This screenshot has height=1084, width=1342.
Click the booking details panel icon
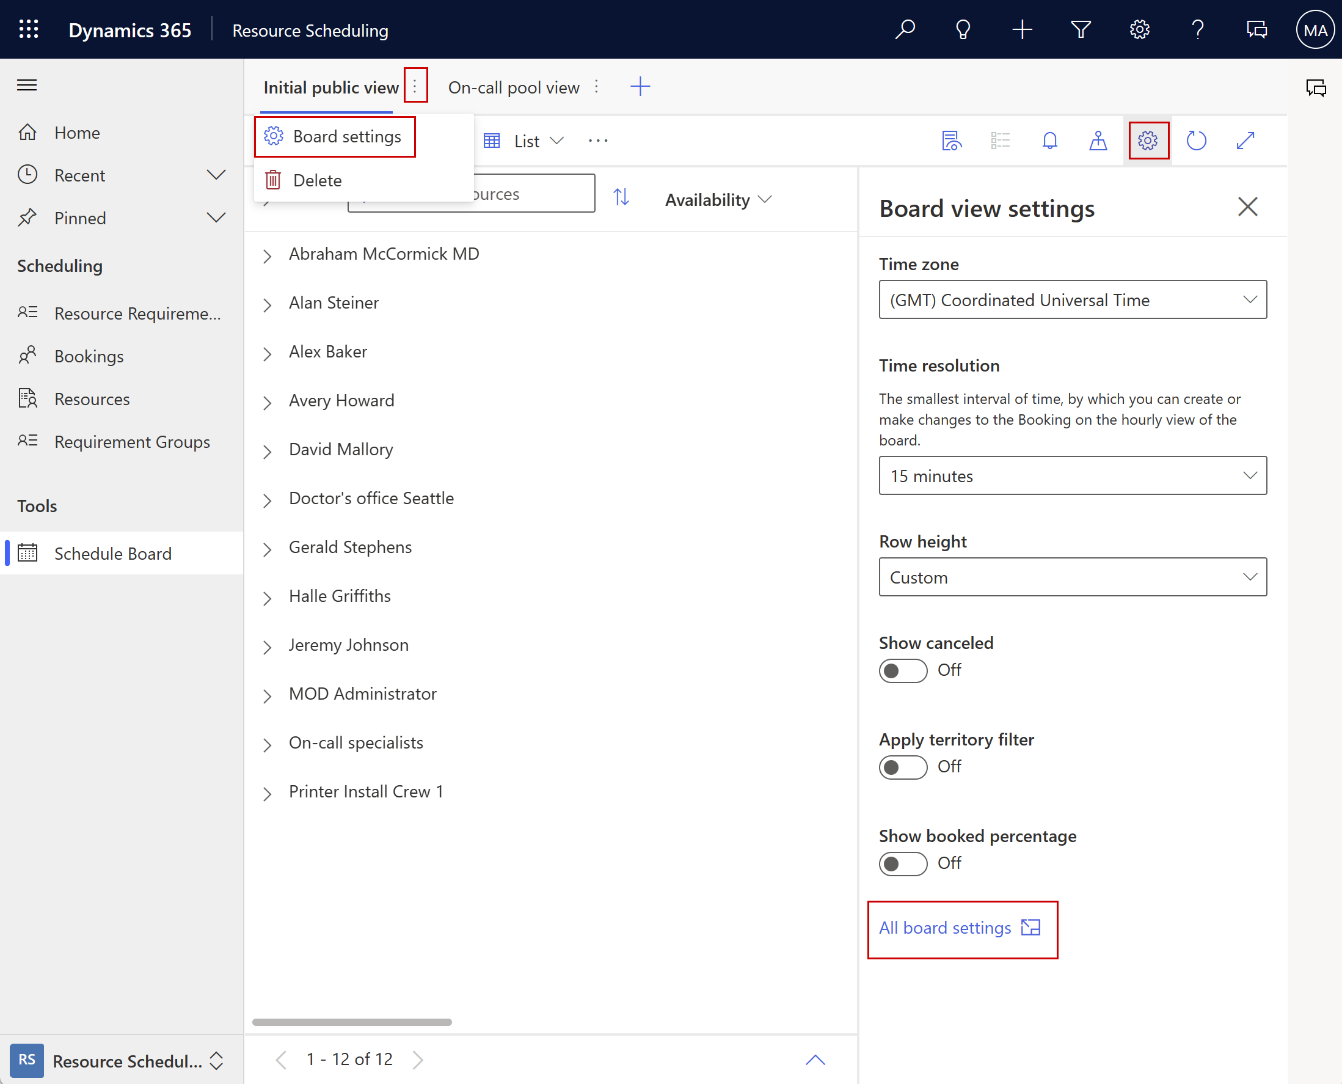point(950,141)
